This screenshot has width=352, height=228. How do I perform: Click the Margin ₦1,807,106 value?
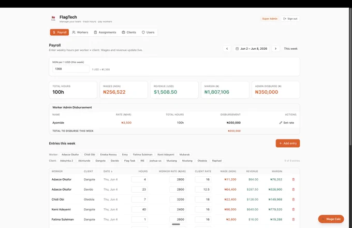(216, 92)
